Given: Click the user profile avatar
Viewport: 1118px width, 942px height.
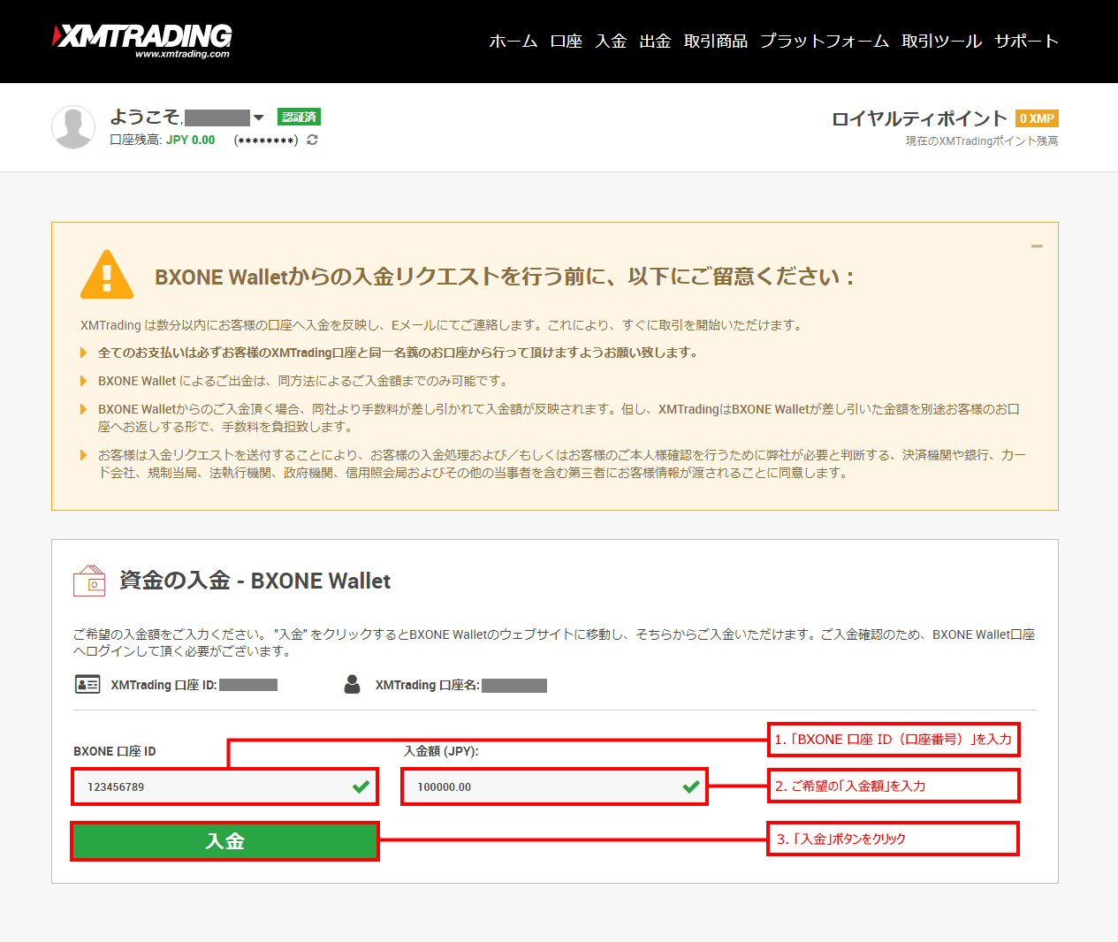Looking at the screenshot, I should [x=73, y=127].
